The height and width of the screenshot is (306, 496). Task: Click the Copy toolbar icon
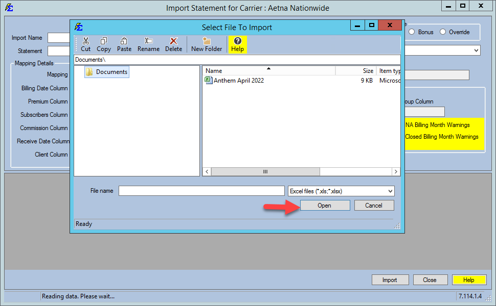click(x=104, y=44)
